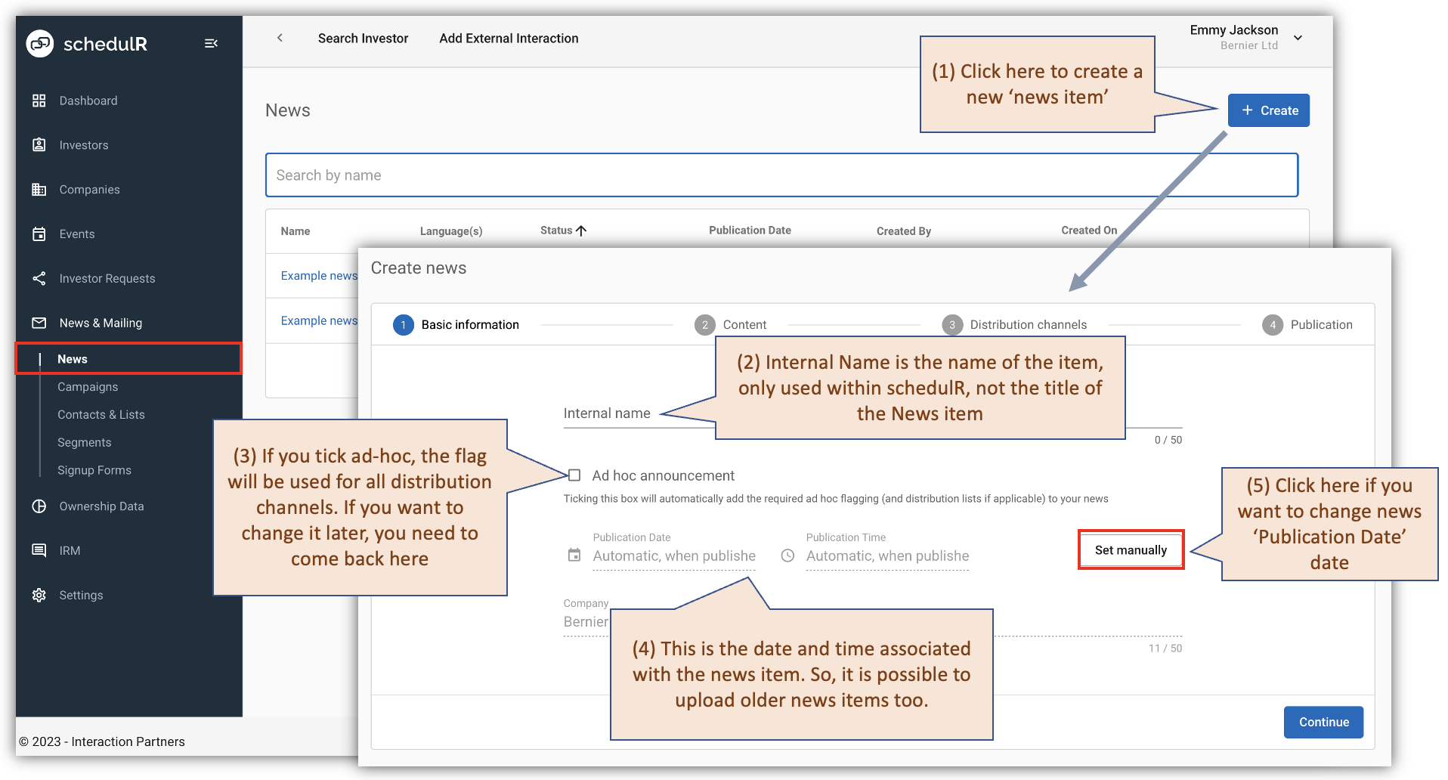Open the Events section

[77, 234]
